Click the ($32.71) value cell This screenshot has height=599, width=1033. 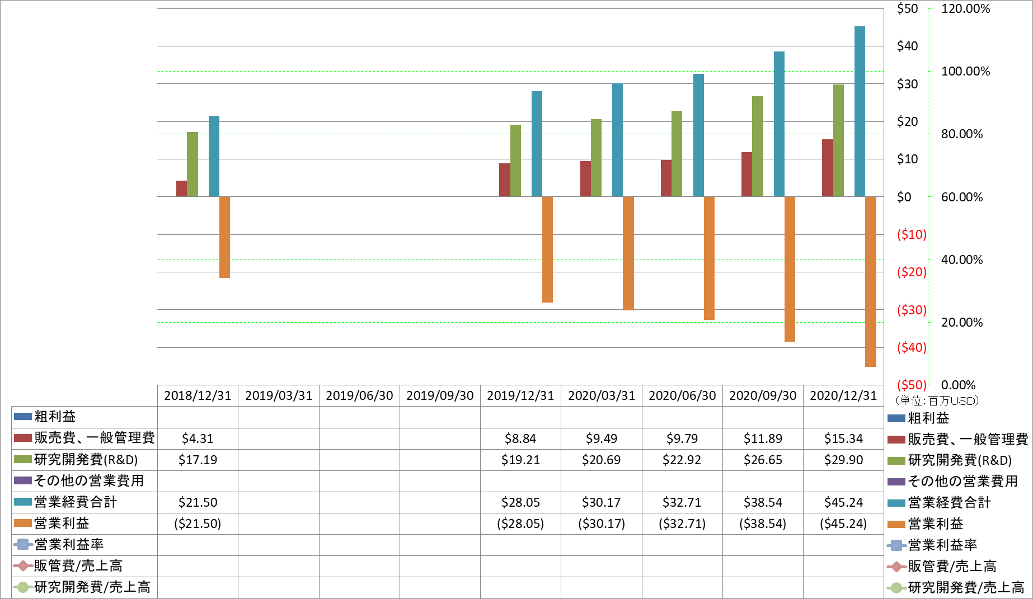coord(682,523)
